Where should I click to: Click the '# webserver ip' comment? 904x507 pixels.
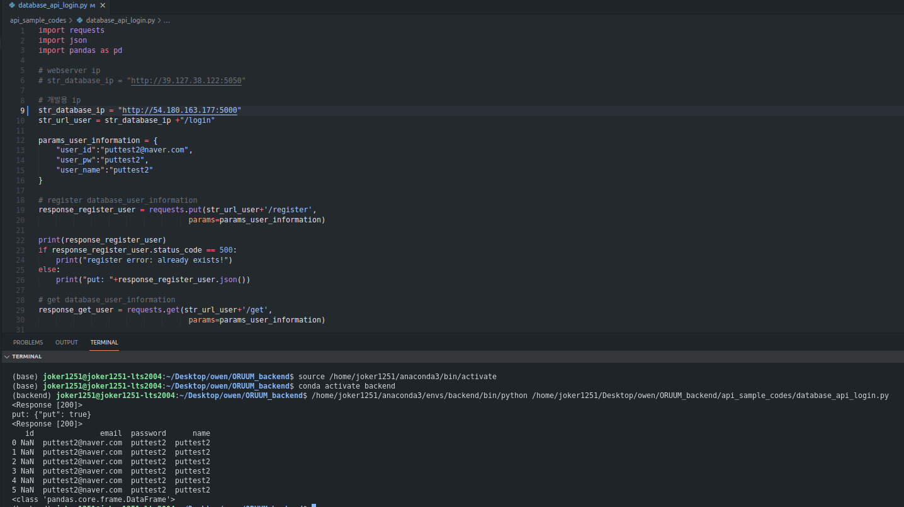tap(69, 71)
